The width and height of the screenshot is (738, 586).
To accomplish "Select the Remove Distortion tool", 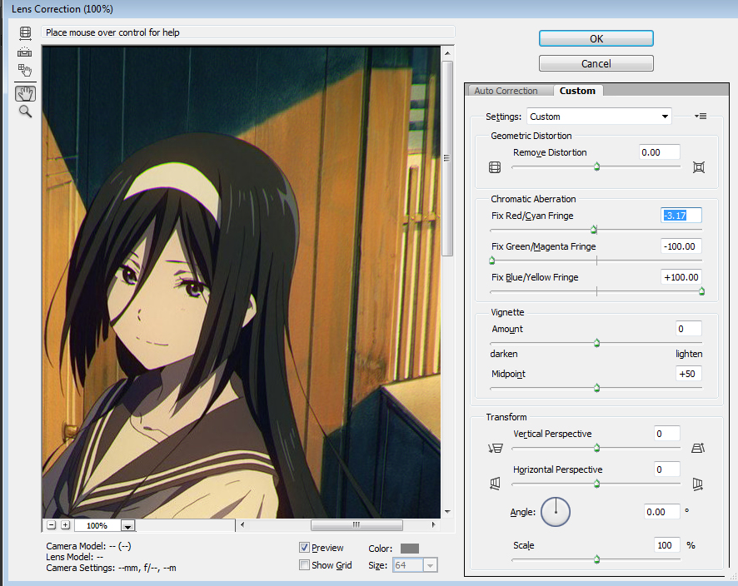I will (x=25, y=33).
